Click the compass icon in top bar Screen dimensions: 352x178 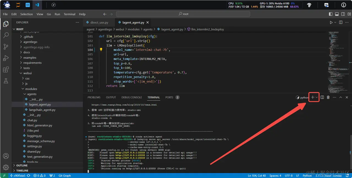(54, 5)
